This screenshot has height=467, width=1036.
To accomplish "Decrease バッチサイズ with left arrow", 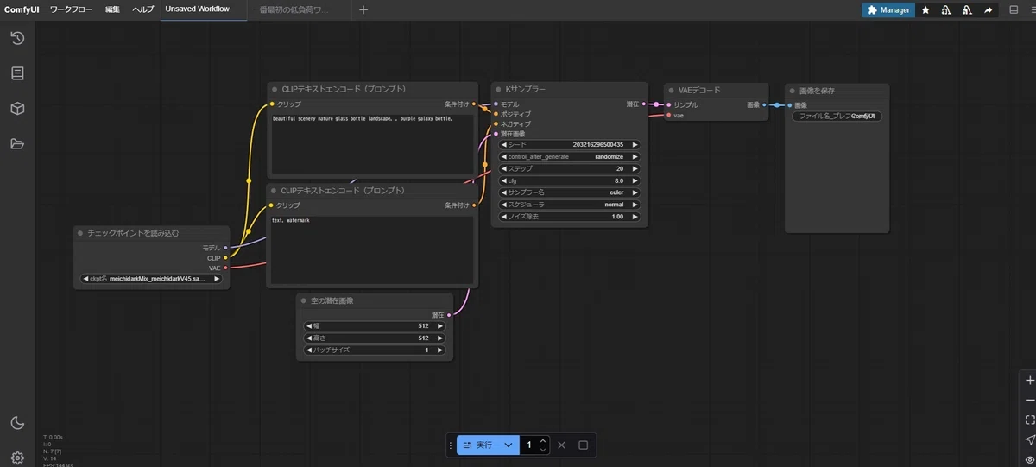I will pos(309,350).
